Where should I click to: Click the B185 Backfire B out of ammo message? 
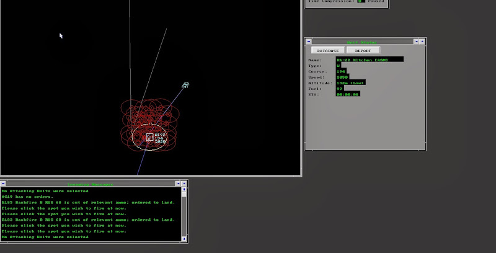(88, 202)
